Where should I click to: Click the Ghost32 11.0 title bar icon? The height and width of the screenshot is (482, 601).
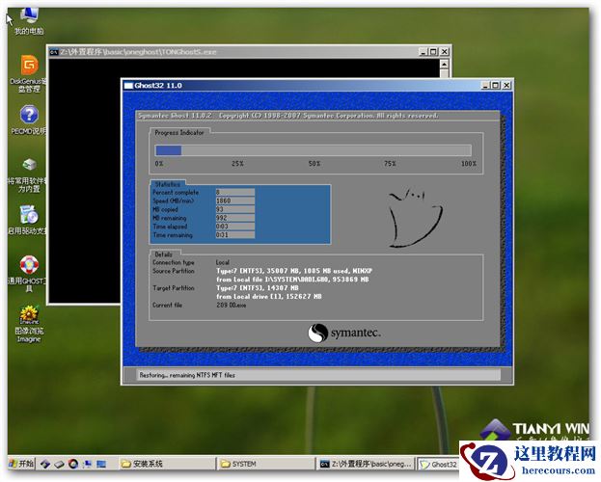[128, 86]
